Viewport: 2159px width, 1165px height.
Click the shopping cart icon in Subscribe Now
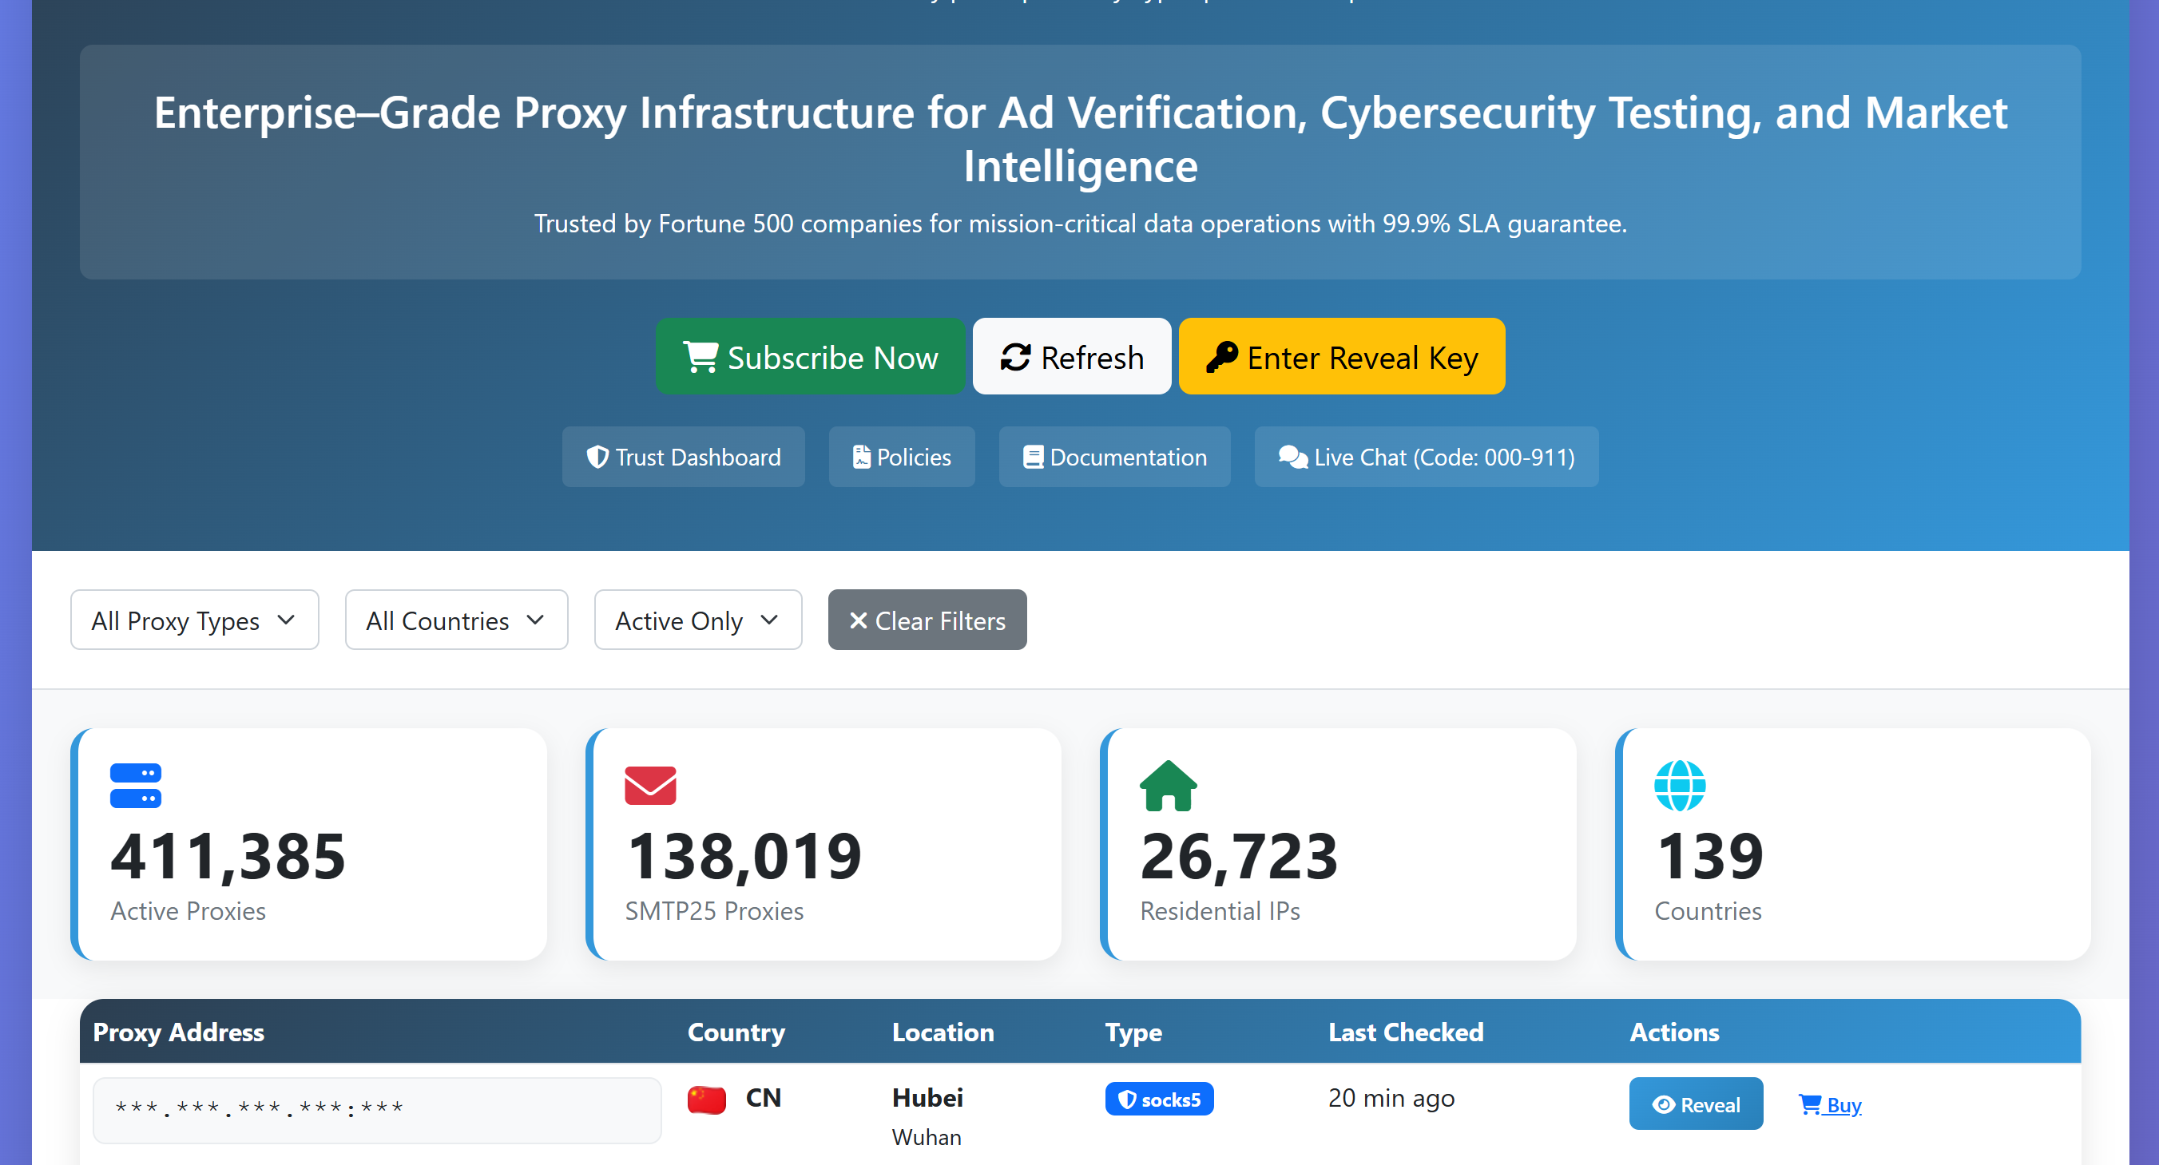(x=700, y=357)
